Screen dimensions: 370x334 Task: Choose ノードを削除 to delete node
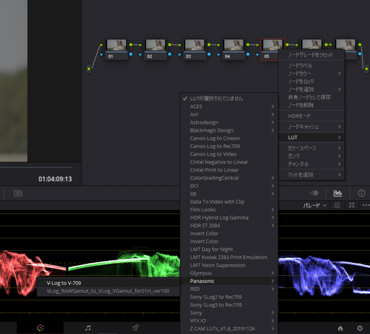301,105
